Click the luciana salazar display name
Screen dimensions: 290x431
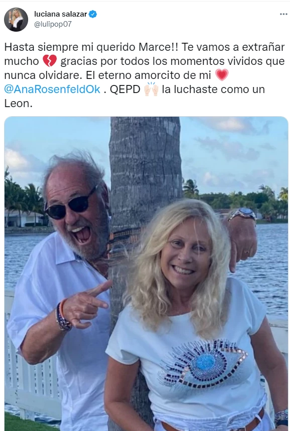(x=60, y=14)
